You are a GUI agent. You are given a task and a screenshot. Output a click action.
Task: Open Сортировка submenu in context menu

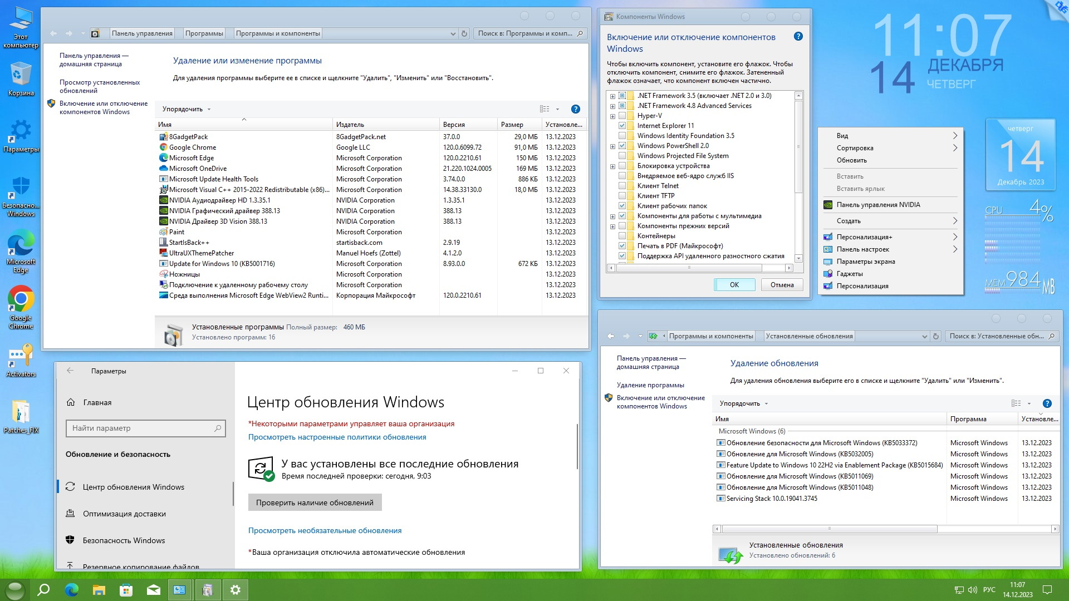coord(890,148)
